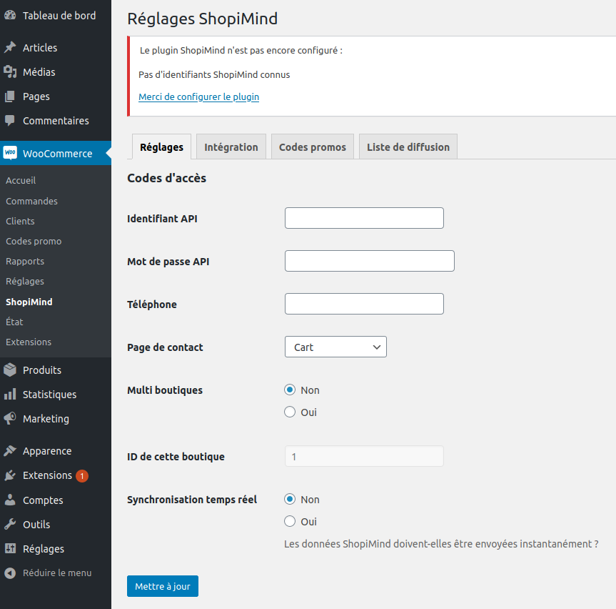
Task: Click the Extensions update count badge
Action: tap(81, 476)
